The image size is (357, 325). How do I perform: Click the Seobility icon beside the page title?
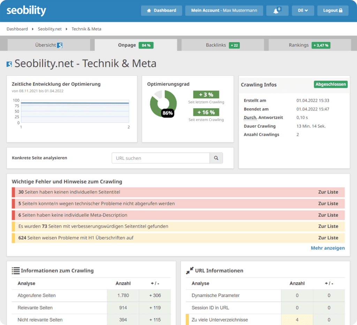tap(9, 64)
